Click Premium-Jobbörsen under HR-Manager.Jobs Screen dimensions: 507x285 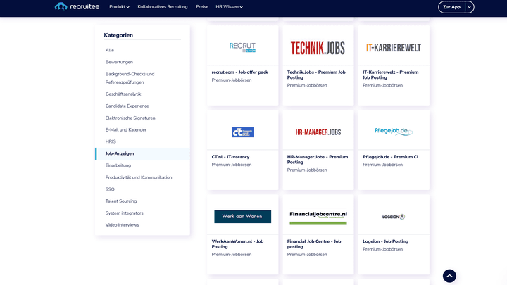click(x=307, y=170)
